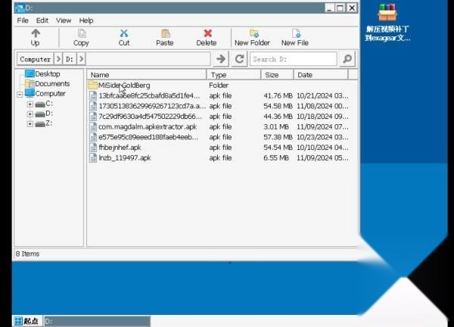This screenshot has height=327, width=454.
Task: Expand the C: drive tree node
Action: click(x=30, y=104)
